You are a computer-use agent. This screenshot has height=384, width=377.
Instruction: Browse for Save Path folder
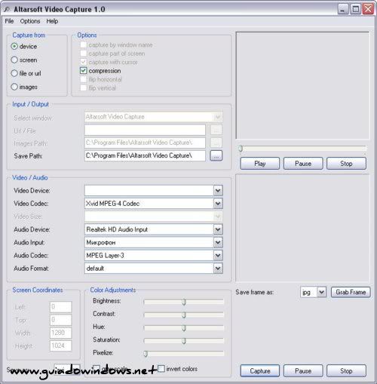click(216, 155)
